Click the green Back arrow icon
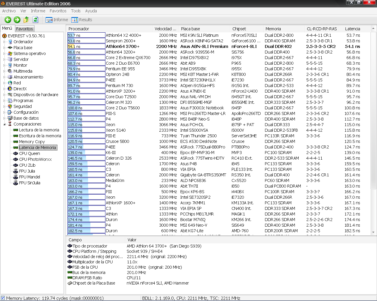377x301 pixels. [8, 20]
